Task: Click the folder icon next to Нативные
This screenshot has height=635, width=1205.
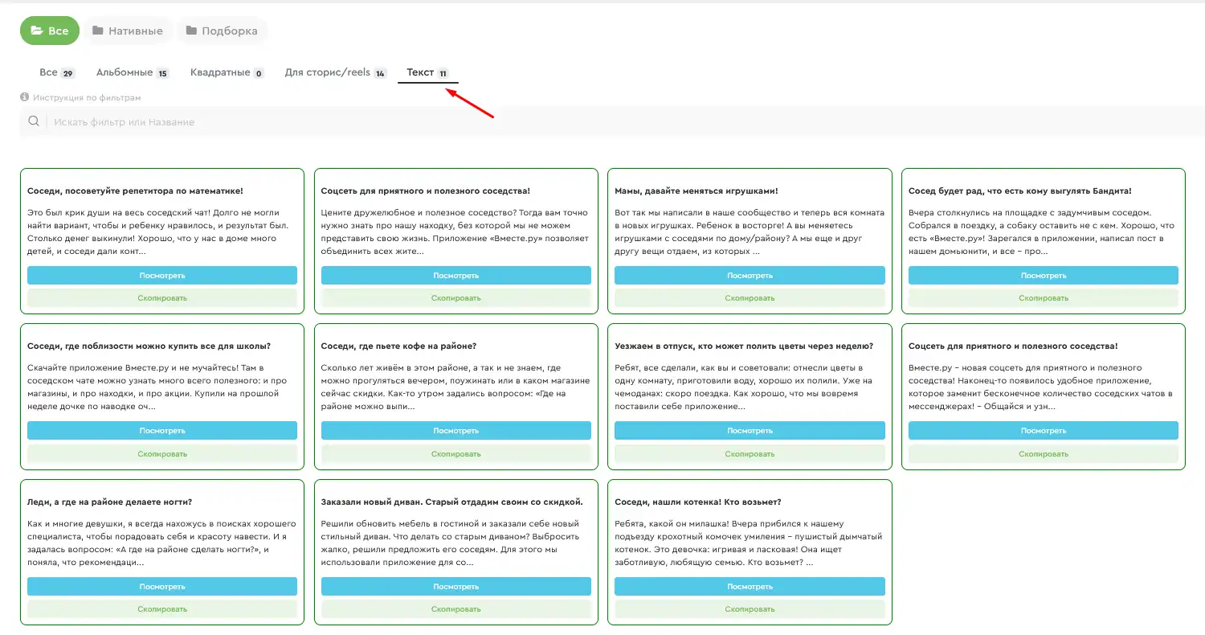Action: (97, 31)
